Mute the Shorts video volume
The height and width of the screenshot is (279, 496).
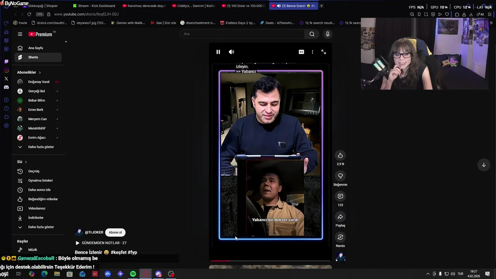pos(231,52)
